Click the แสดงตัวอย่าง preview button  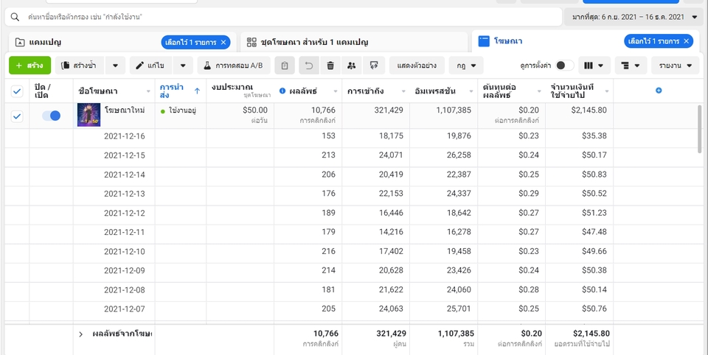[x=417, y=66]
